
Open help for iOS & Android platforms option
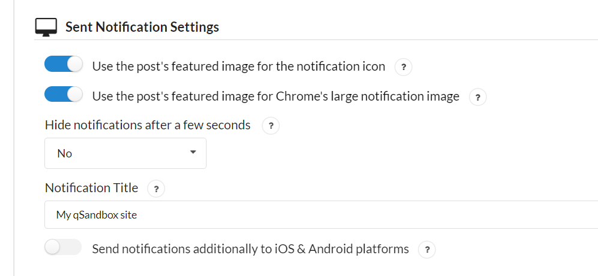click(427, 250)
